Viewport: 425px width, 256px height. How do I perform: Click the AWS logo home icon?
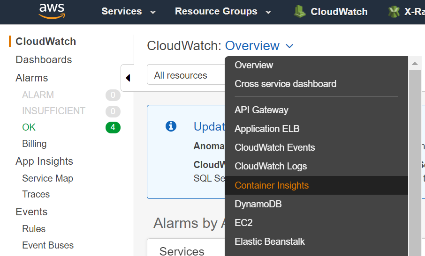[52, 11]
